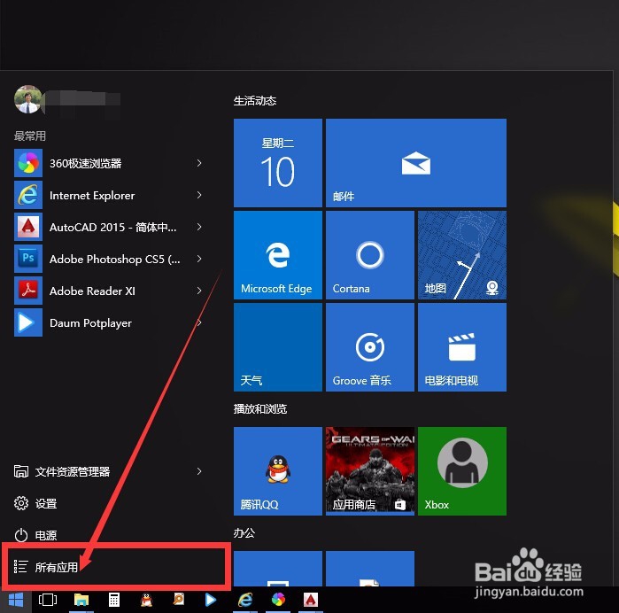Open the 天气 weather tile
This screenshot has width=619, height=613.
pos(278,347)
